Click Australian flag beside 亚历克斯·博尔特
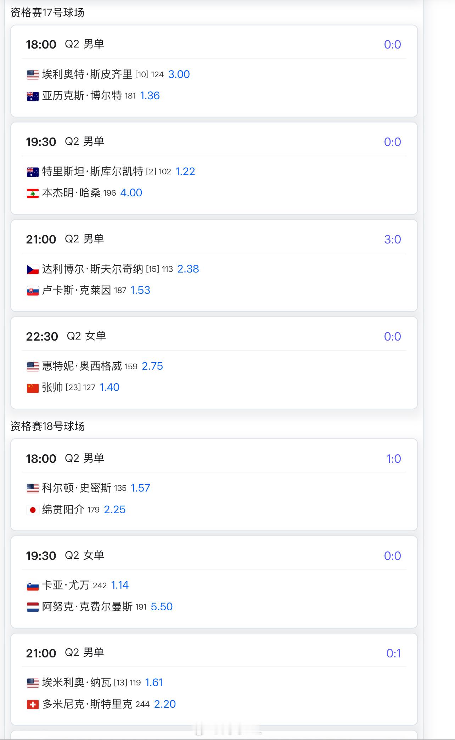Image resolution: width=455 pixels, height=740 pixels. [x=33, y=96]
